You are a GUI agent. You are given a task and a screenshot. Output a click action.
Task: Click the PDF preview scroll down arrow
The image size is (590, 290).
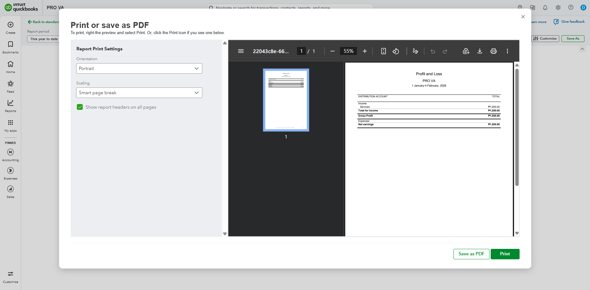517,233
